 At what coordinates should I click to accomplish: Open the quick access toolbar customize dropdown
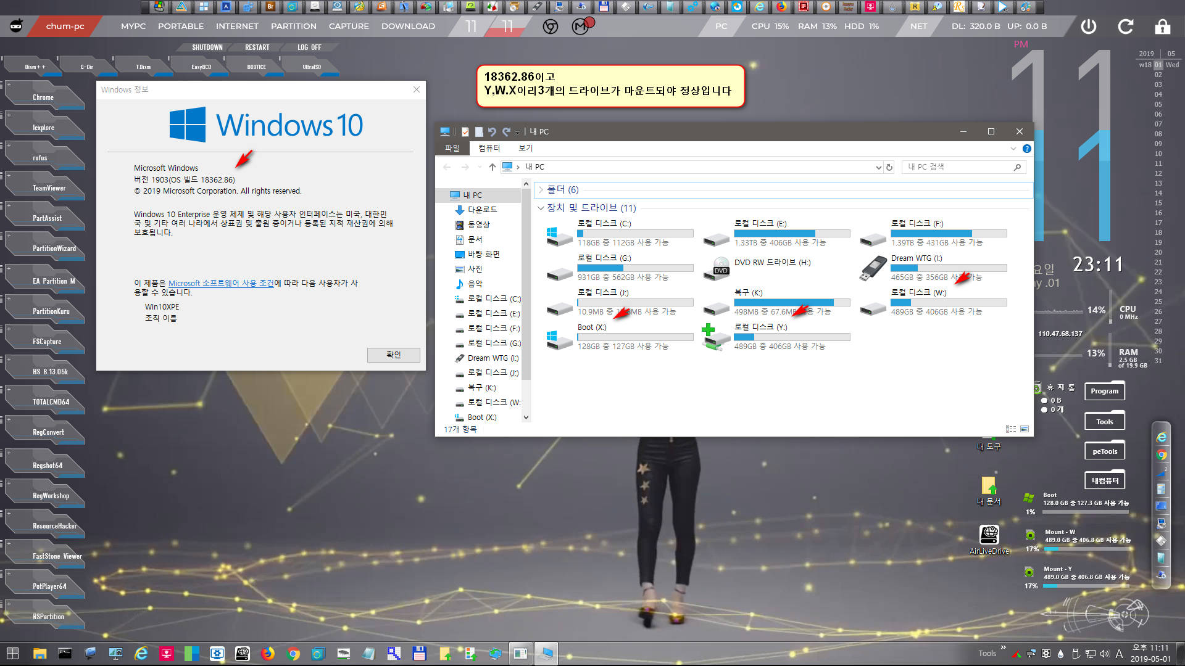tap(517, 132)
